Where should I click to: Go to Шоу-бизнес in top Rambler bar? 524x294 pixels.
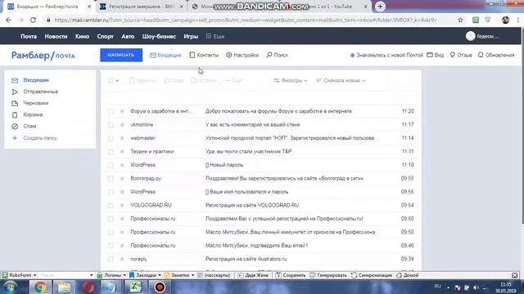[x=159, y=36]
